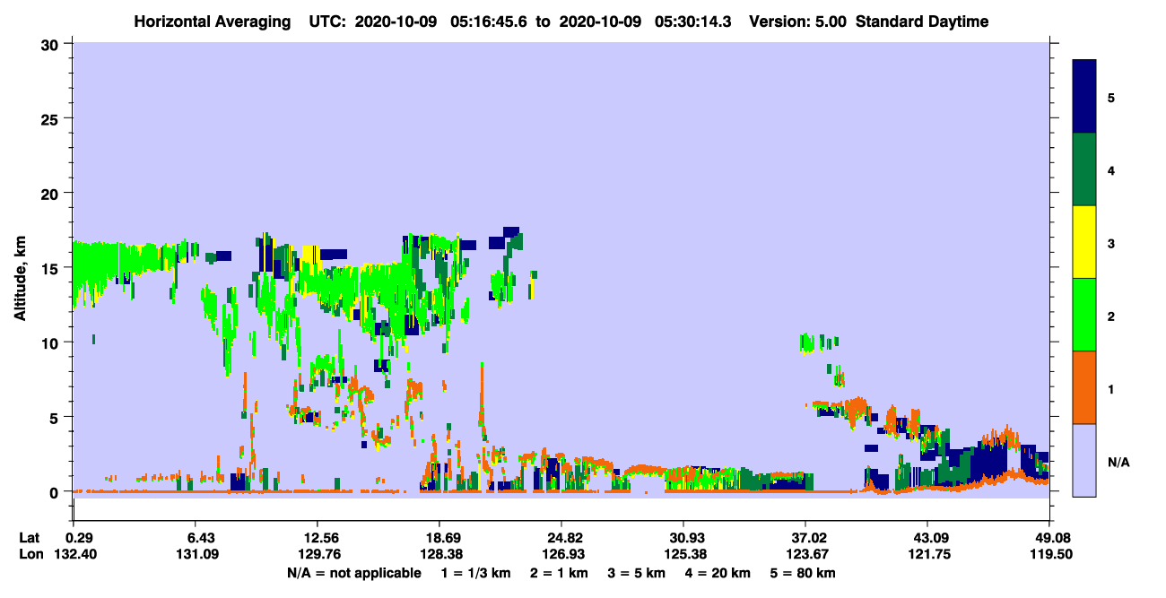Click the latitude 49.08 tick label
The width and height of the screenshot is (1166, 598).
(1049, 537)
